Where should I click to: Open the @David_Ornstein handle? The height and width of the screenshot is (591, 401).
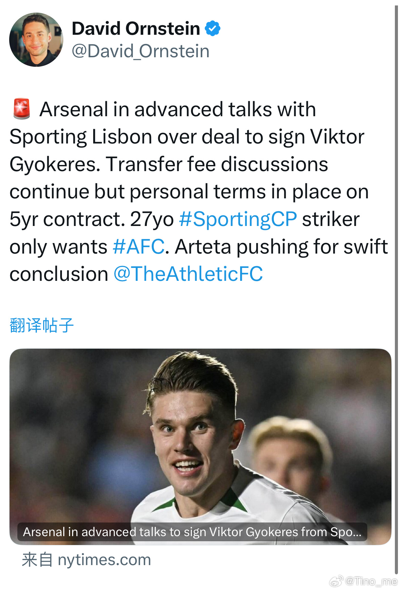(140, 51)
